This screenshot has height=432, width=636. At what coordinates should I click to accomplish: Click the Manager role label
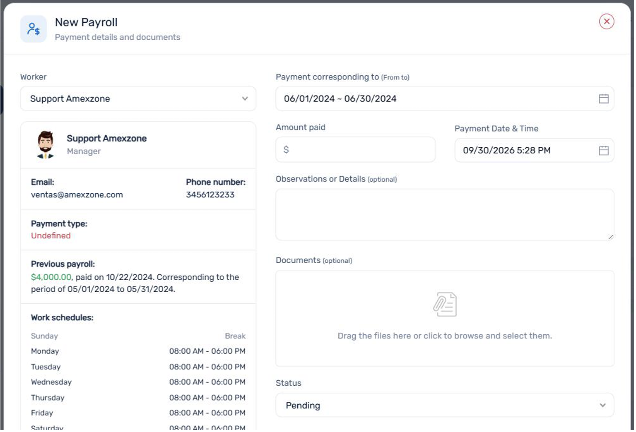click(84, 151)
